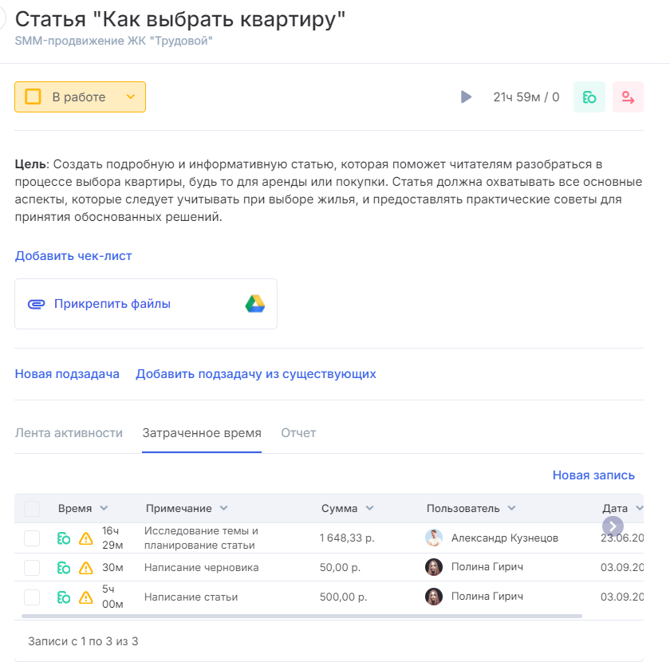Click Полина Гирич's avatar in the Написание черновика row
Screen dimensions: 670x662
(x=434, y=568)
